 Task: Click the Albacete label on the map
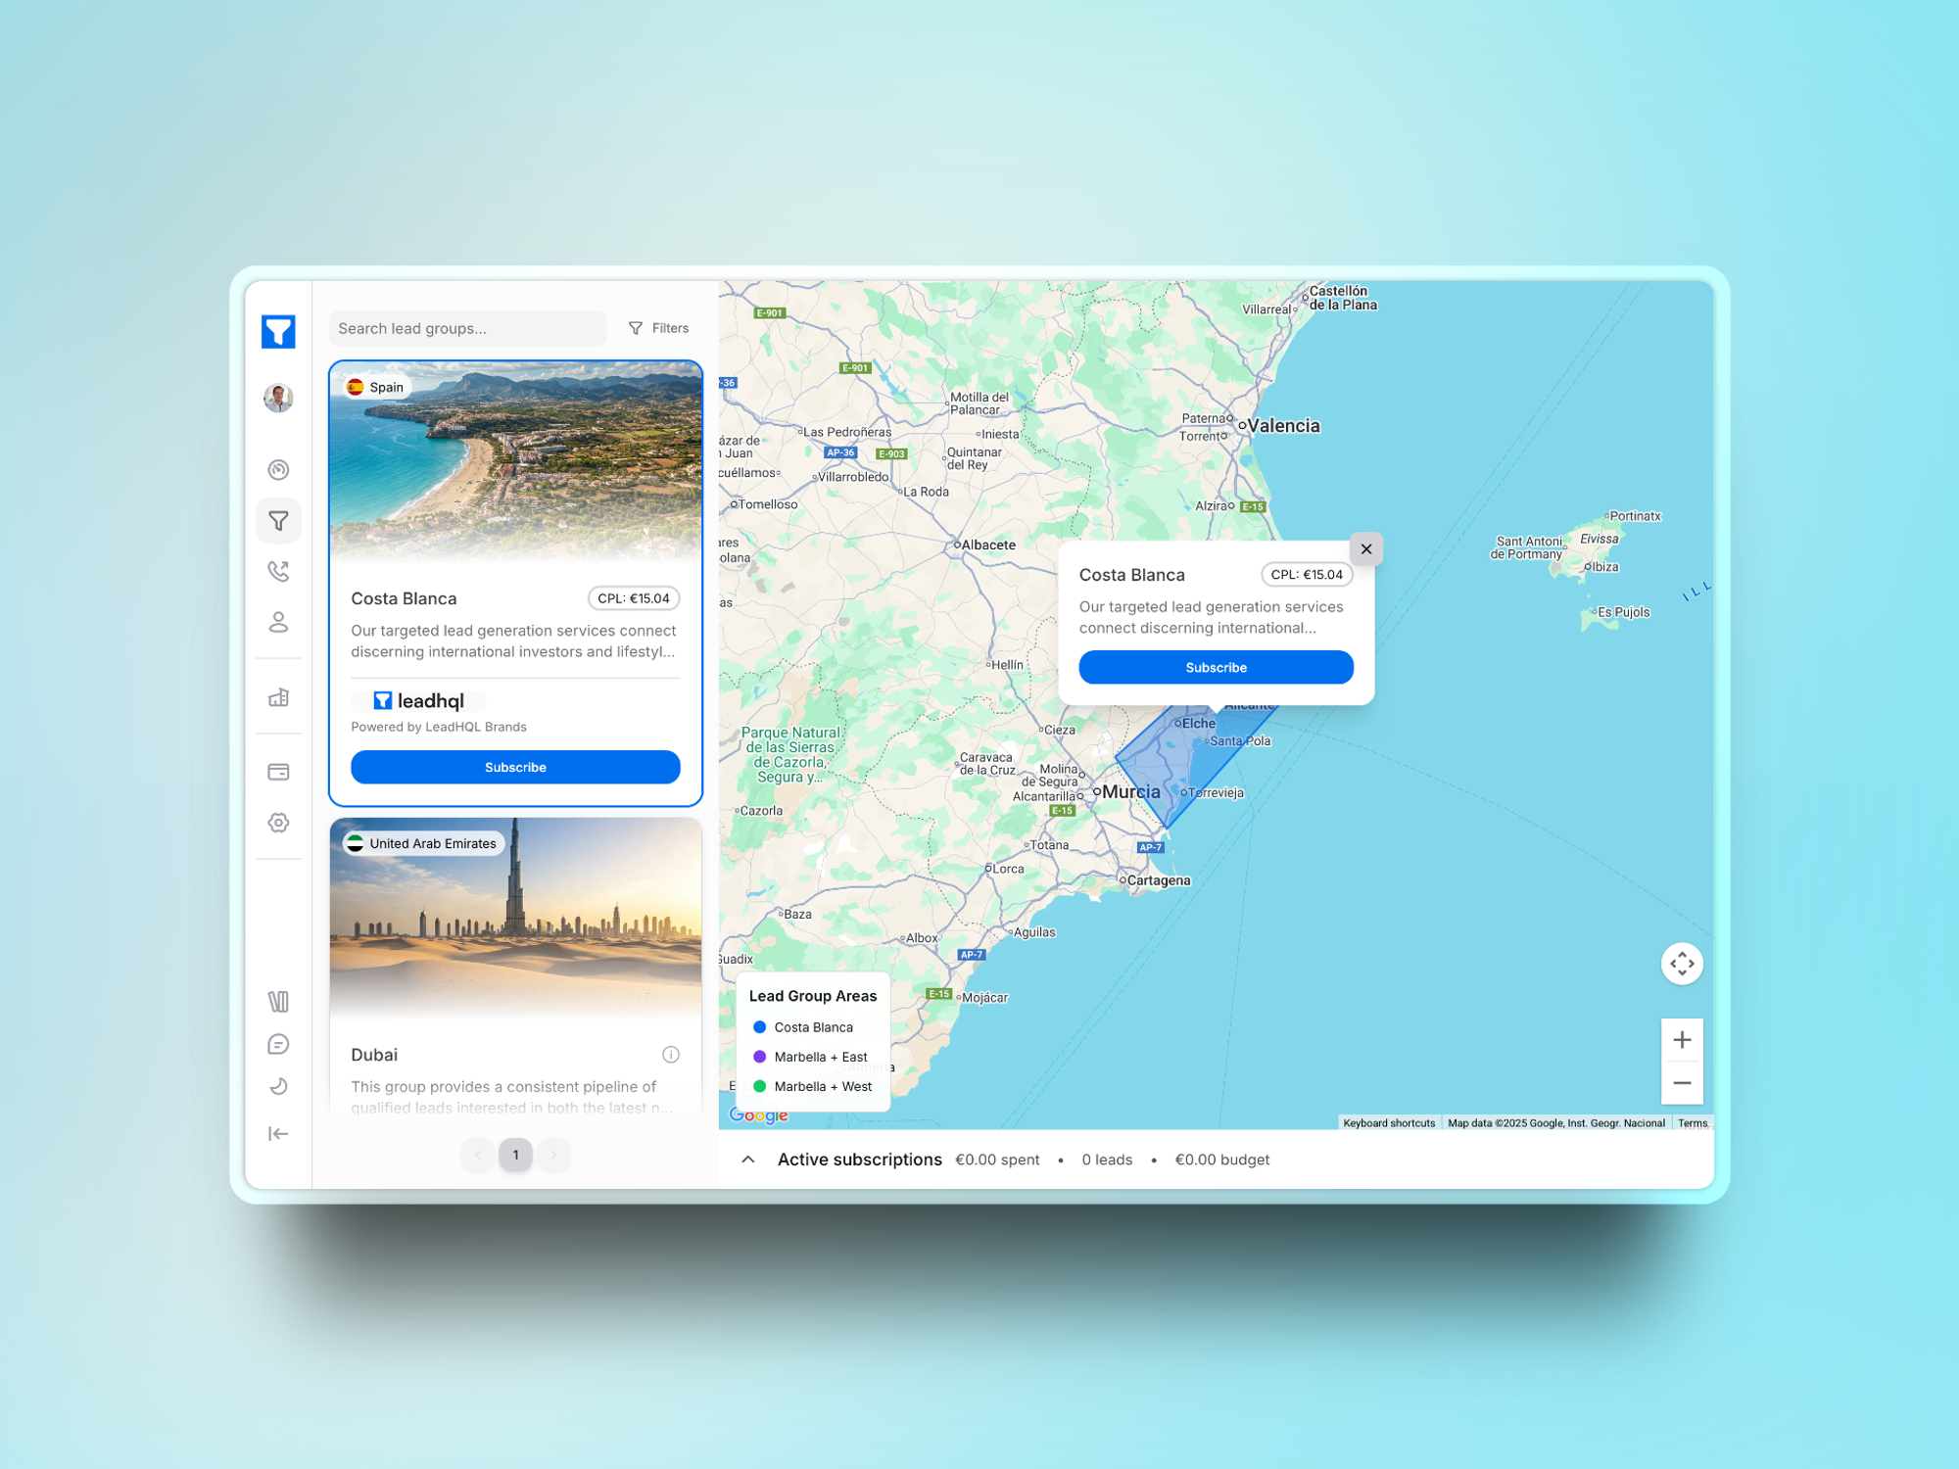[x=988, y=545]
